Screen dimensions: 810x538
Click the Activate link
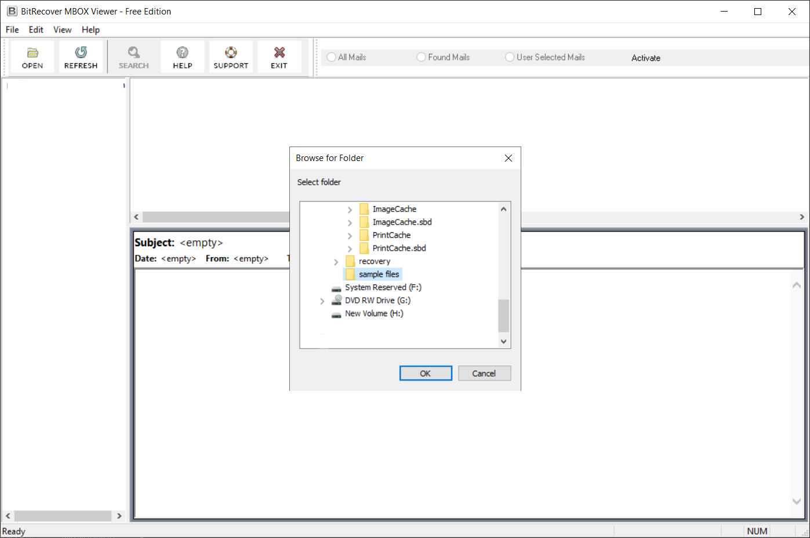(646, 58)
